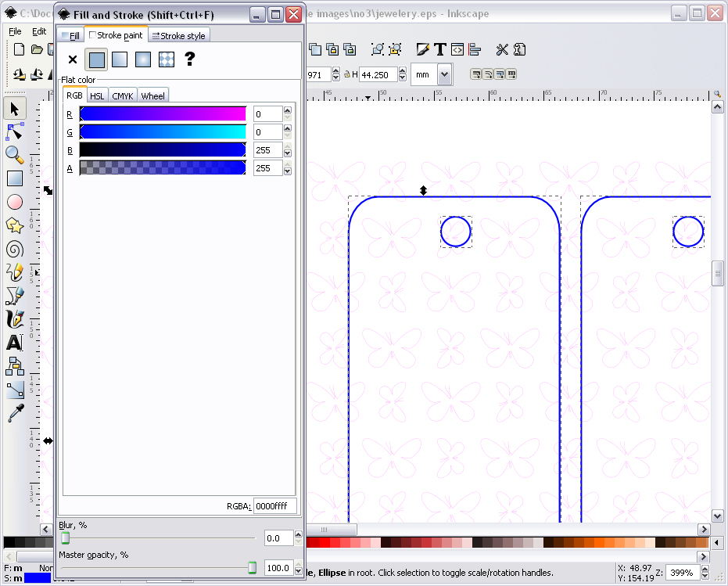Increase the zoom percentage spinner
728x586 pixels.
point(705,569)
